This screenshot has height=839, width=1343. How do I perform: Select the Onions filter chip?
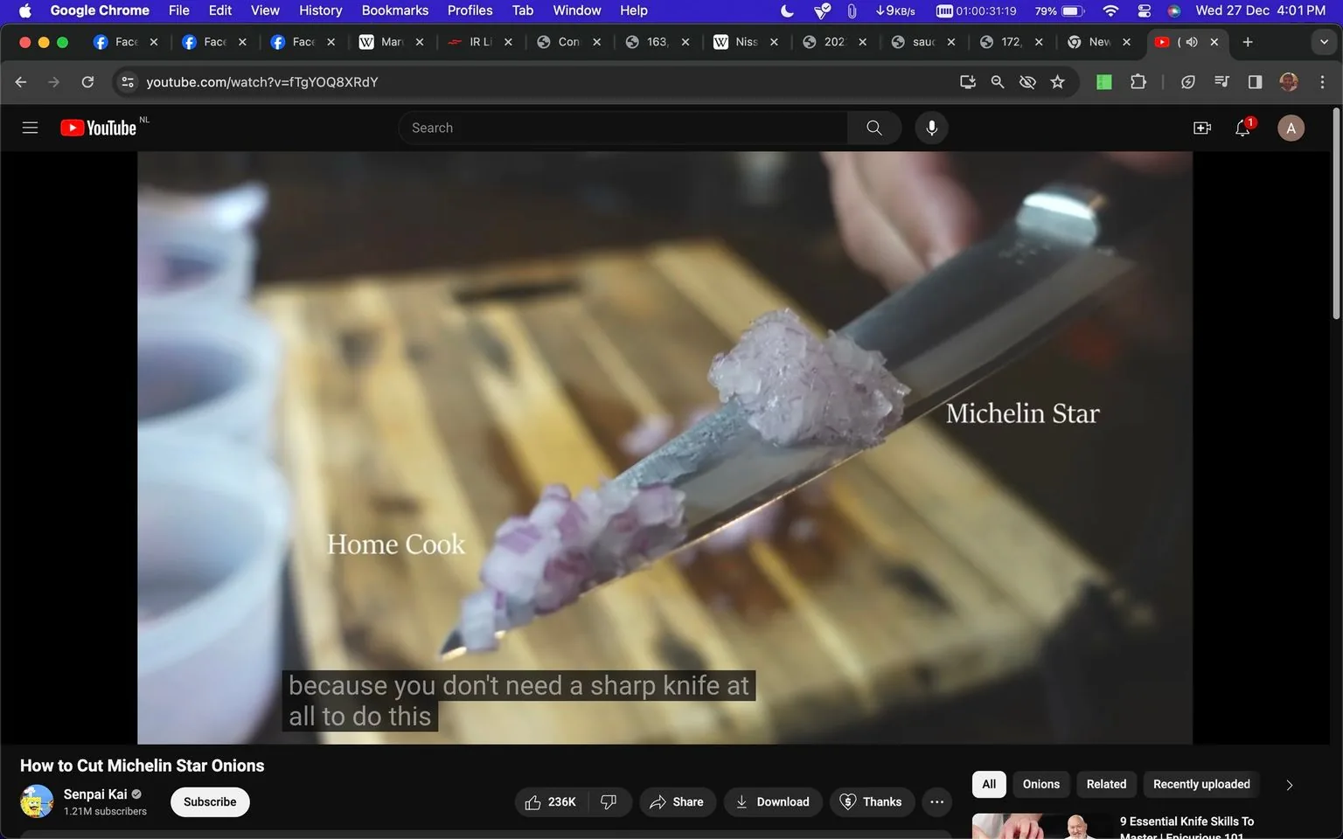1040,784
